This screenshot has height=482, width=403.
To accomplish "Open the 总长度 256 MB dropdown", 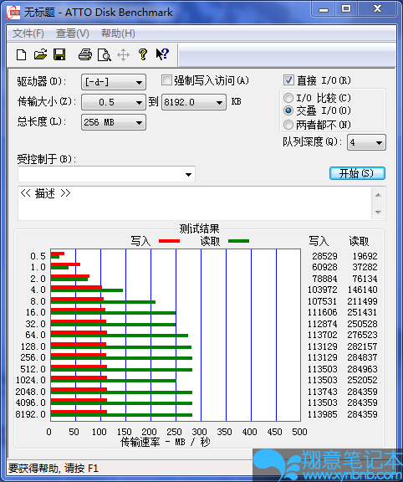I will [114, 122].
